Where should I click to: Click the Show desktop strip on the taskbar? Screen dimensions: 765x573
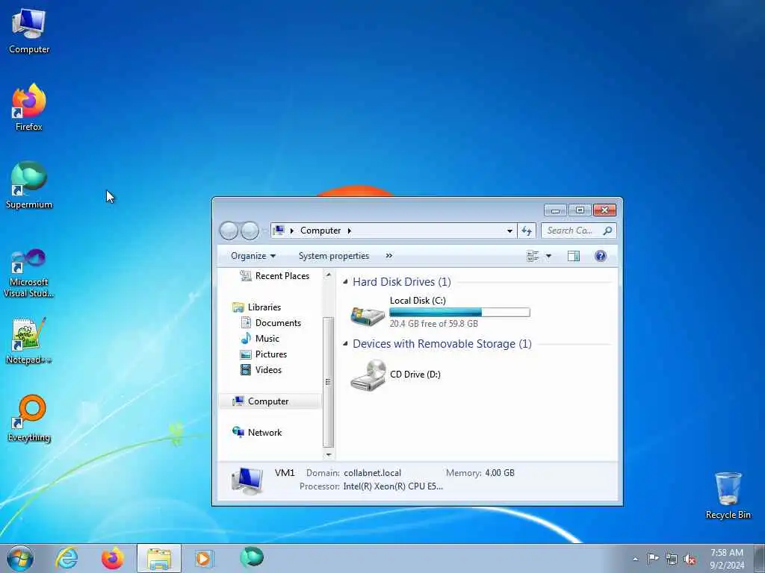pos(759,558)
